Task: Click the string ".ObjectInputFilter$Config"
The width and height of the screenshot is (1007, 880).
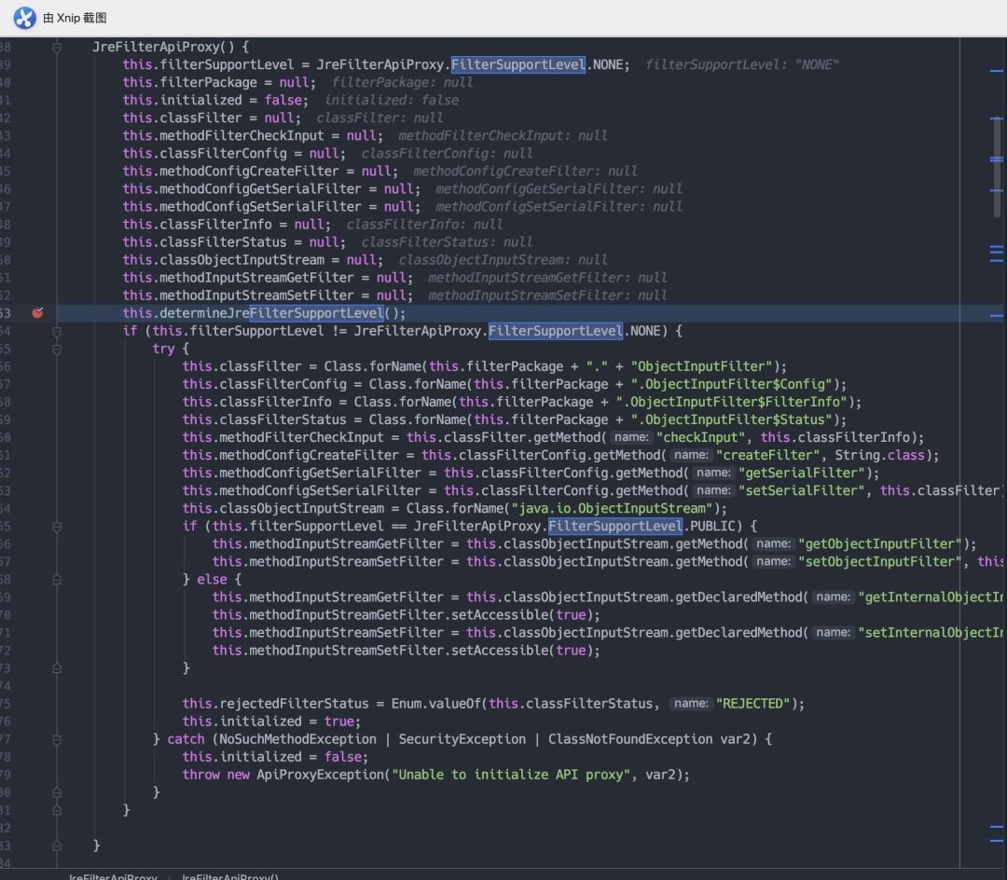Action: 732,384
